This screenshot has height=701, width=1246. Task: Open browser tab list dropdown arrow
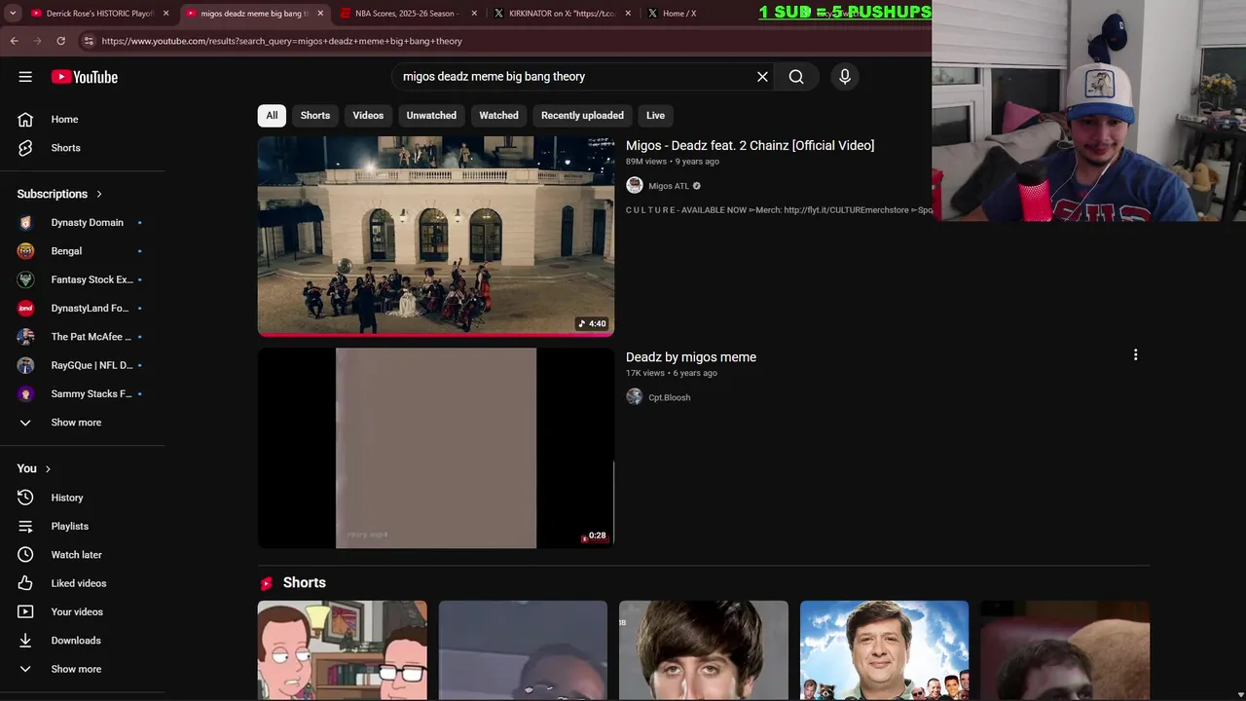pyautogui.click(x=13, y=14)
